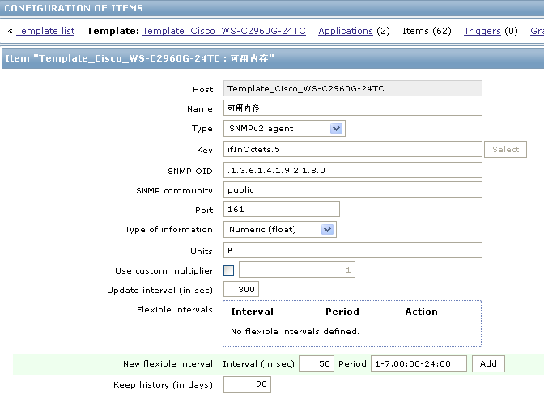Enable the Use custom multiplier checkbox
The width and height of the screenshot is (544, 395).
(x=228, y=270)
